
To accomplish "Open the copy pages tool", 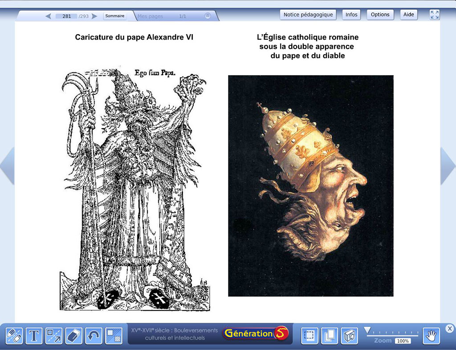I will click(x=330, y=336).
